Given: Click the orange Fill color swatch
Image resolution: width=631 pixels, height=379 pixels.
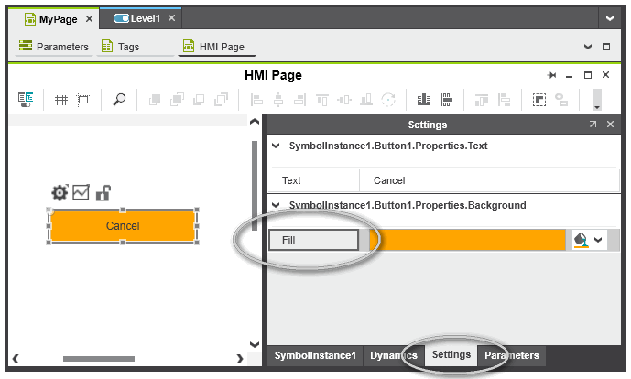Looking at the screenshot, I should pos(467,240).
